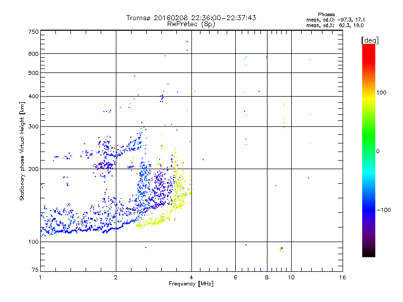The width and height of the screenshot is (403, 302).
Task: Click colorbar tick label '-100'
Action: pyautogui.click(x=383, y=210)
